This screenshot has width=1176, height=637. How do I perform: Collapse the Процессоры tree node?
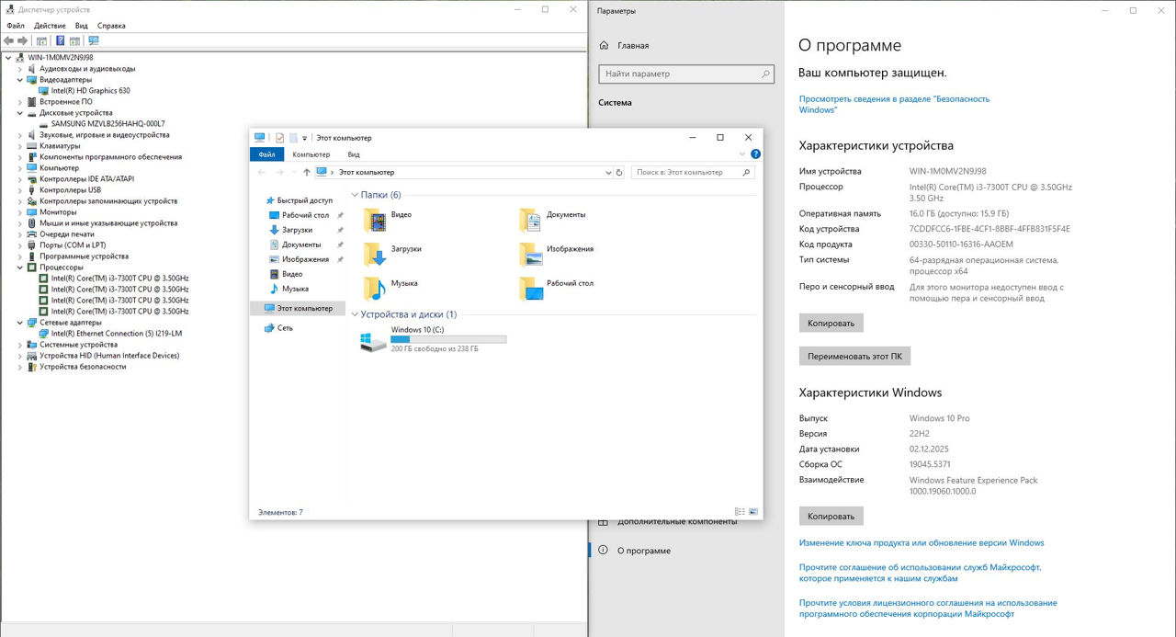20,267
